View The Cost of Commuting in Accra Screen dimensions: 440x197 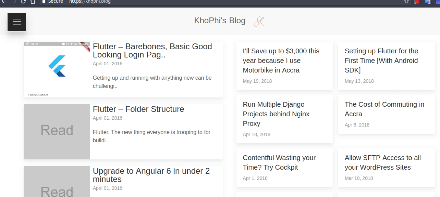(384, 109)
